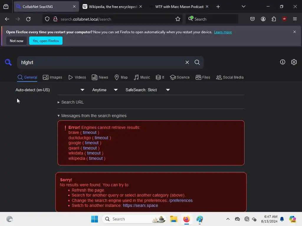Dismiss the Firefox notification bar
This screenshot has width=302, height=226.
295,32
